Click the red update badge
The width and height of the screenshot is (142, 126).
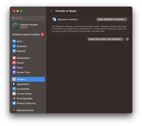click(42, 34)
